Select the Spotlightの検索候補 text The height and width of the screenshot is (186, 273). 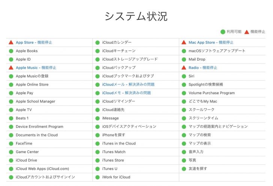pos(206,84)
